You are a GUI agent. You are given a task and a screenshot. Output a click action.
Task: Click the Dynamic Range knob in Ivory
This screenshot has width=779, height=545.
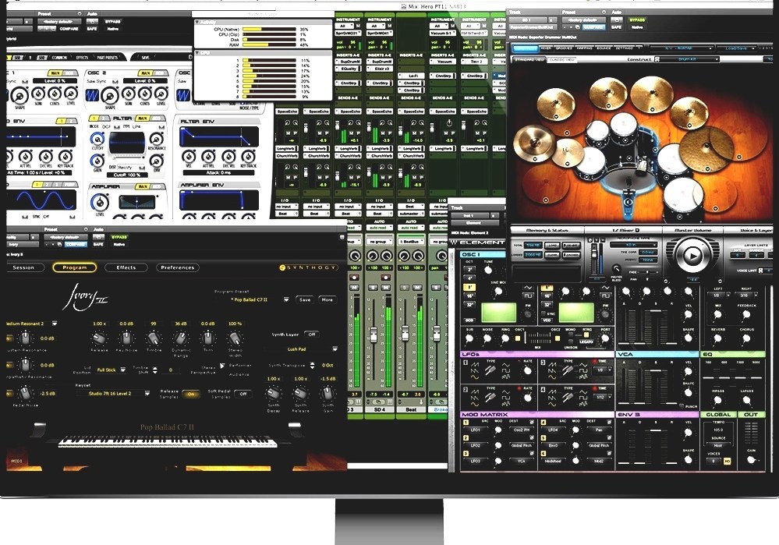tap(180, 339)
